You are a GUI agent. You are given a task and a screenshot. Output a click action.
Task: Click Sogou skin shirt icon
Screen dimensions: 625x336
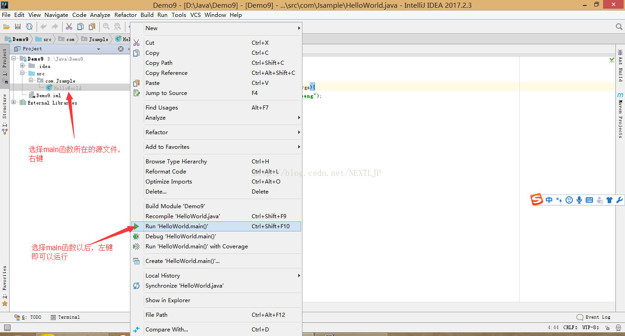[609, 200]
